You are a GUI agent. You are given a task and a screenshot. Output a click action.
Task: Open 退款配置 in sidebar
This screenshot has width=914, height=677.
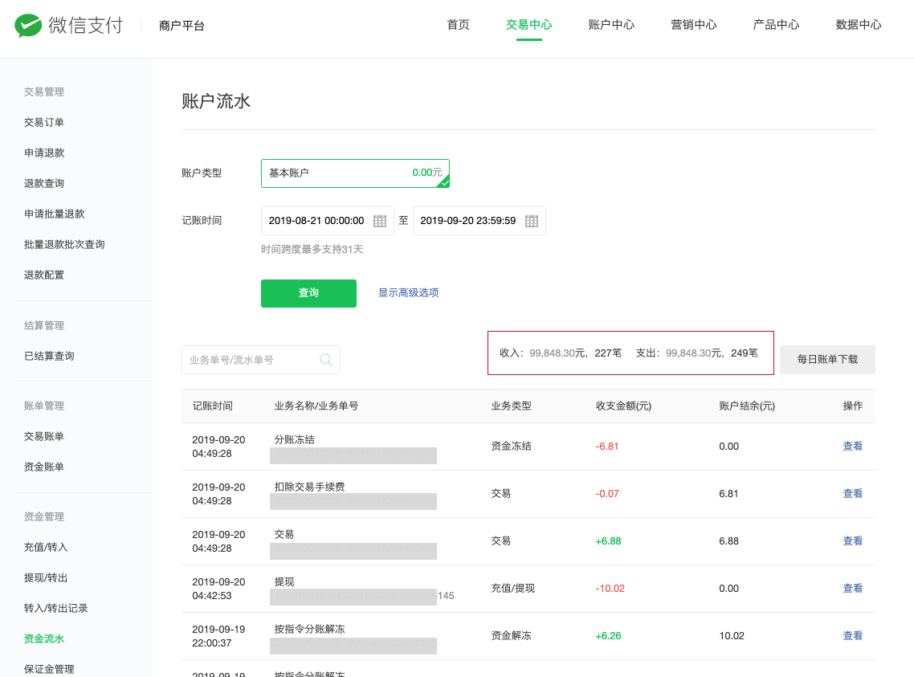pos(43,275)
